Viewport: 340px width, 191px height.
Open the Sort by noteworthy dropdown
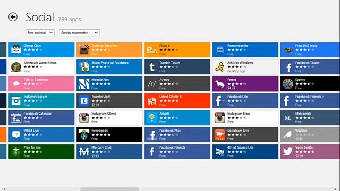click(x=79, y=33)
